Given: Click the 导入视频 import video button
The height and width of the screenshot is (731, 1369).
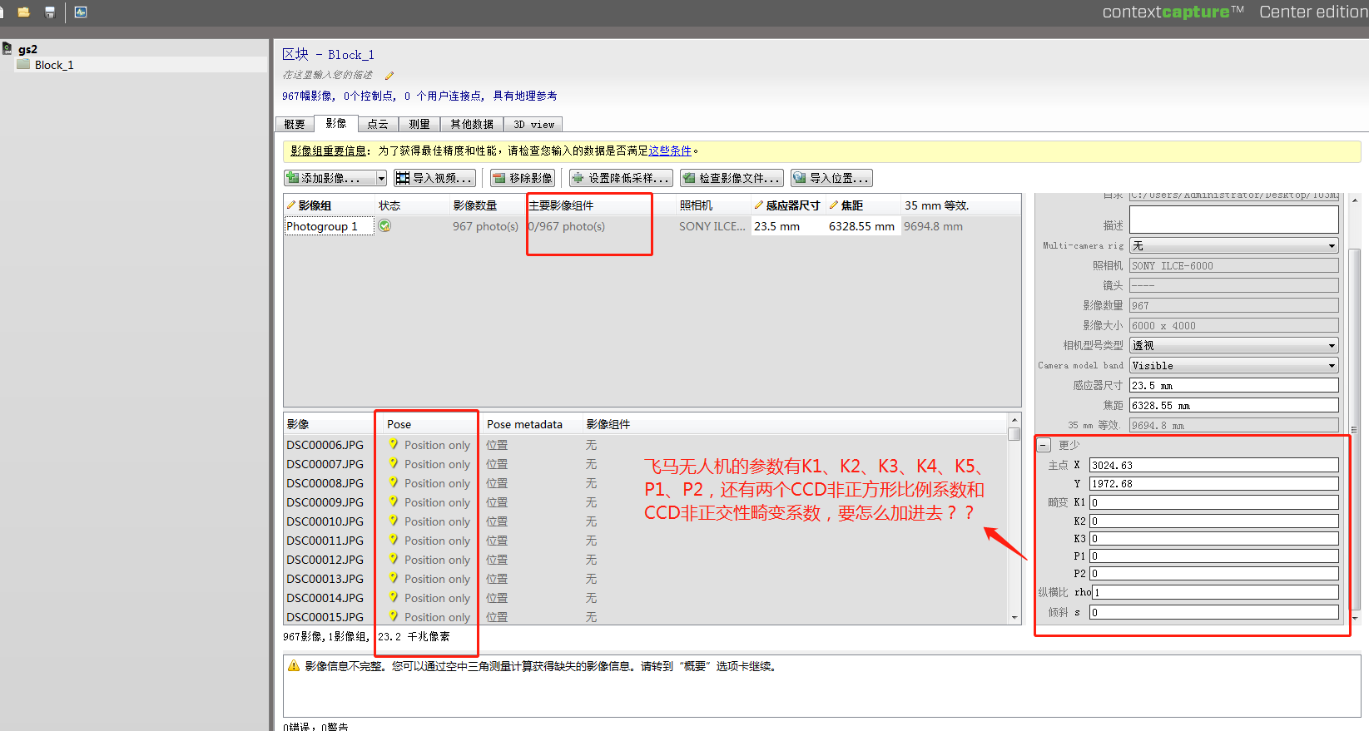Looking at the screenshot, I should (x=434, y=178).
